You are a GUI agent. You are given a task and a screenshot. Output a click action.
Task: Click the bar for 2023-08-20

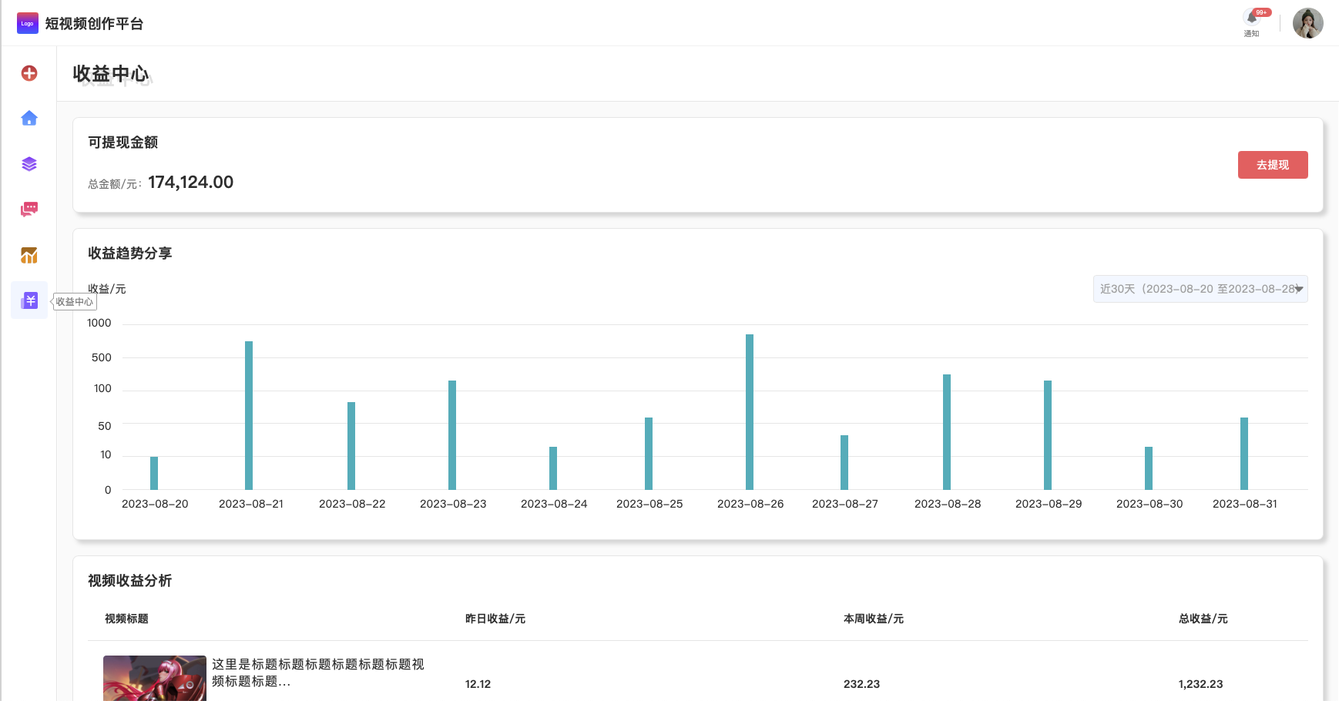point(154,473)
